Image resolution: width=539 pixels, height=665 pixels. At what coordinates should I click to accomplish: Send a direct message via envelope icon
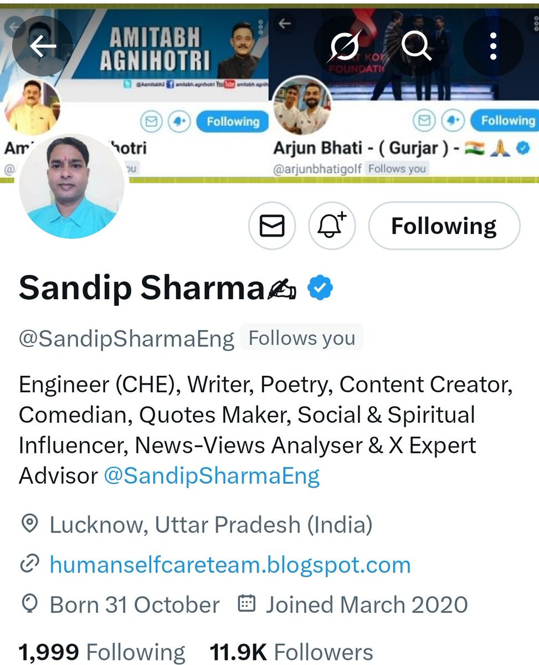[x=272, y=226]
